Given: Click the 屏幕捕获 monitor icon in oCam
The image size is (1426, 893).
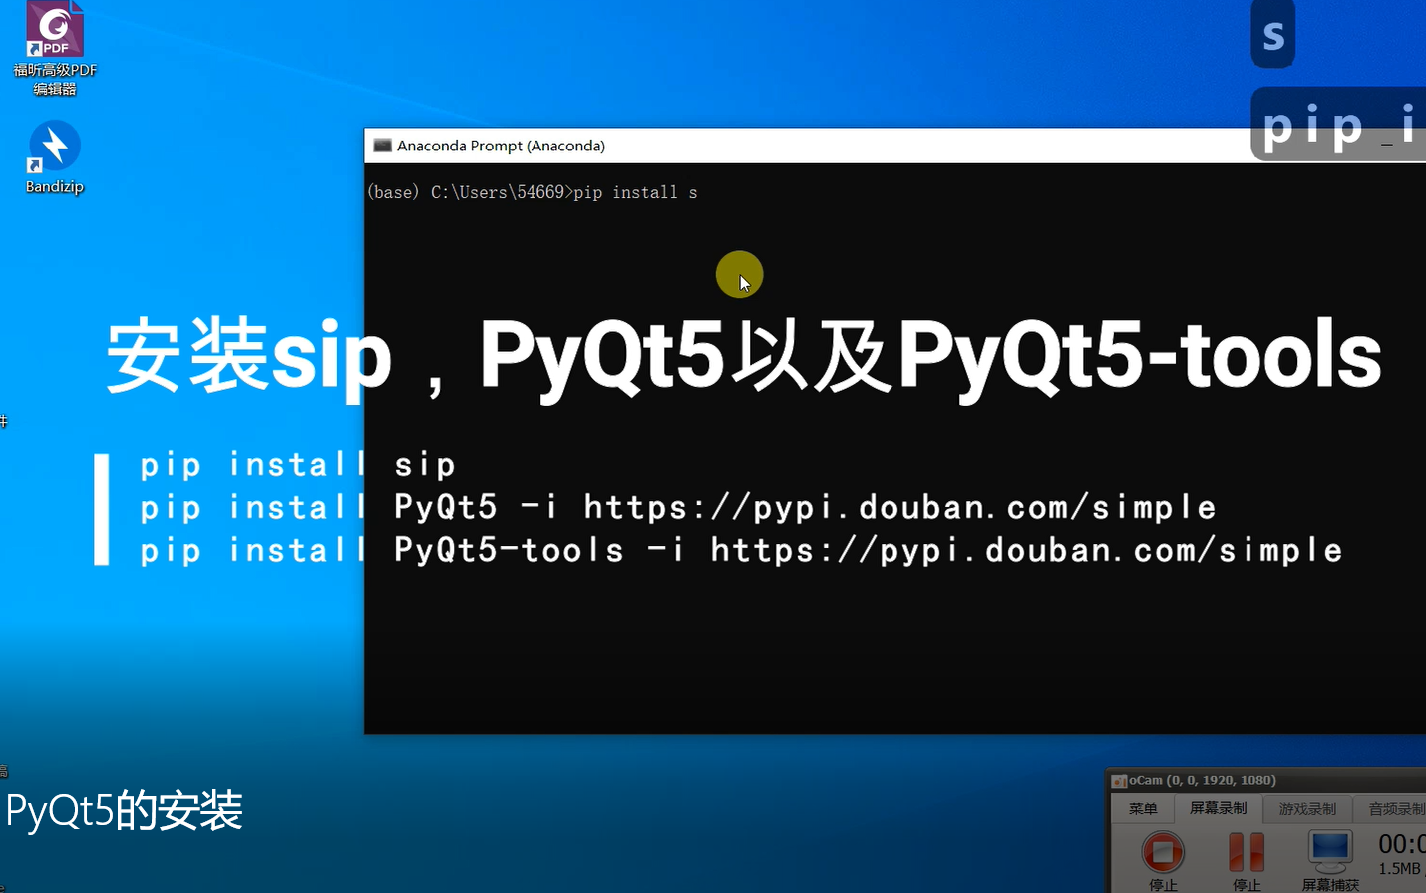Looking at the screenshot, I should point(1330,850).
